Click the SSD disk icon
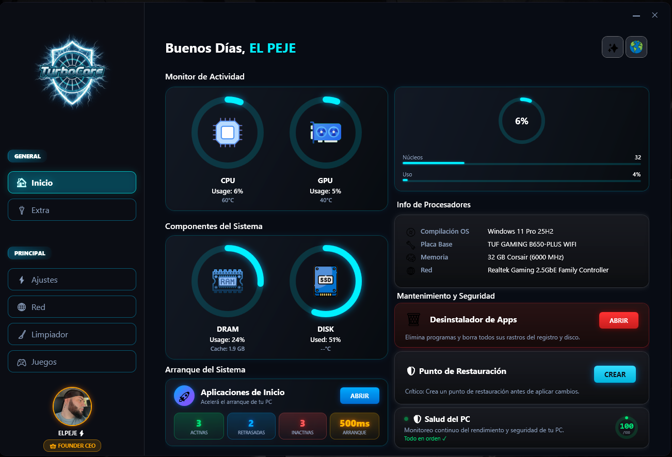This screenshot has height=457, width=672. point(325,281)
